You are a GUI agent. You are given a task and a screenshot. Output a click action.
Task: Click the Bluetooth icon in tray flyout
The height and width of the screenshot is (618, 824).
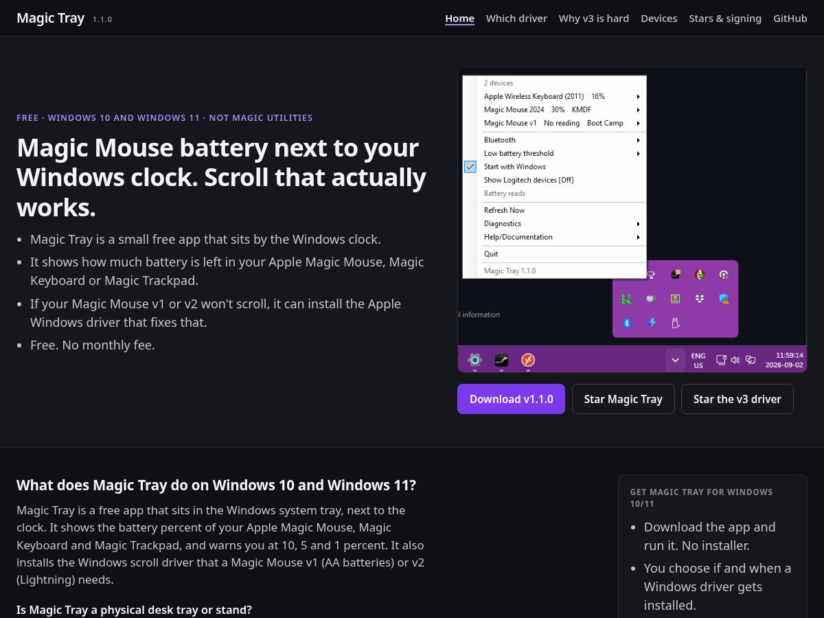click(626, 323)
